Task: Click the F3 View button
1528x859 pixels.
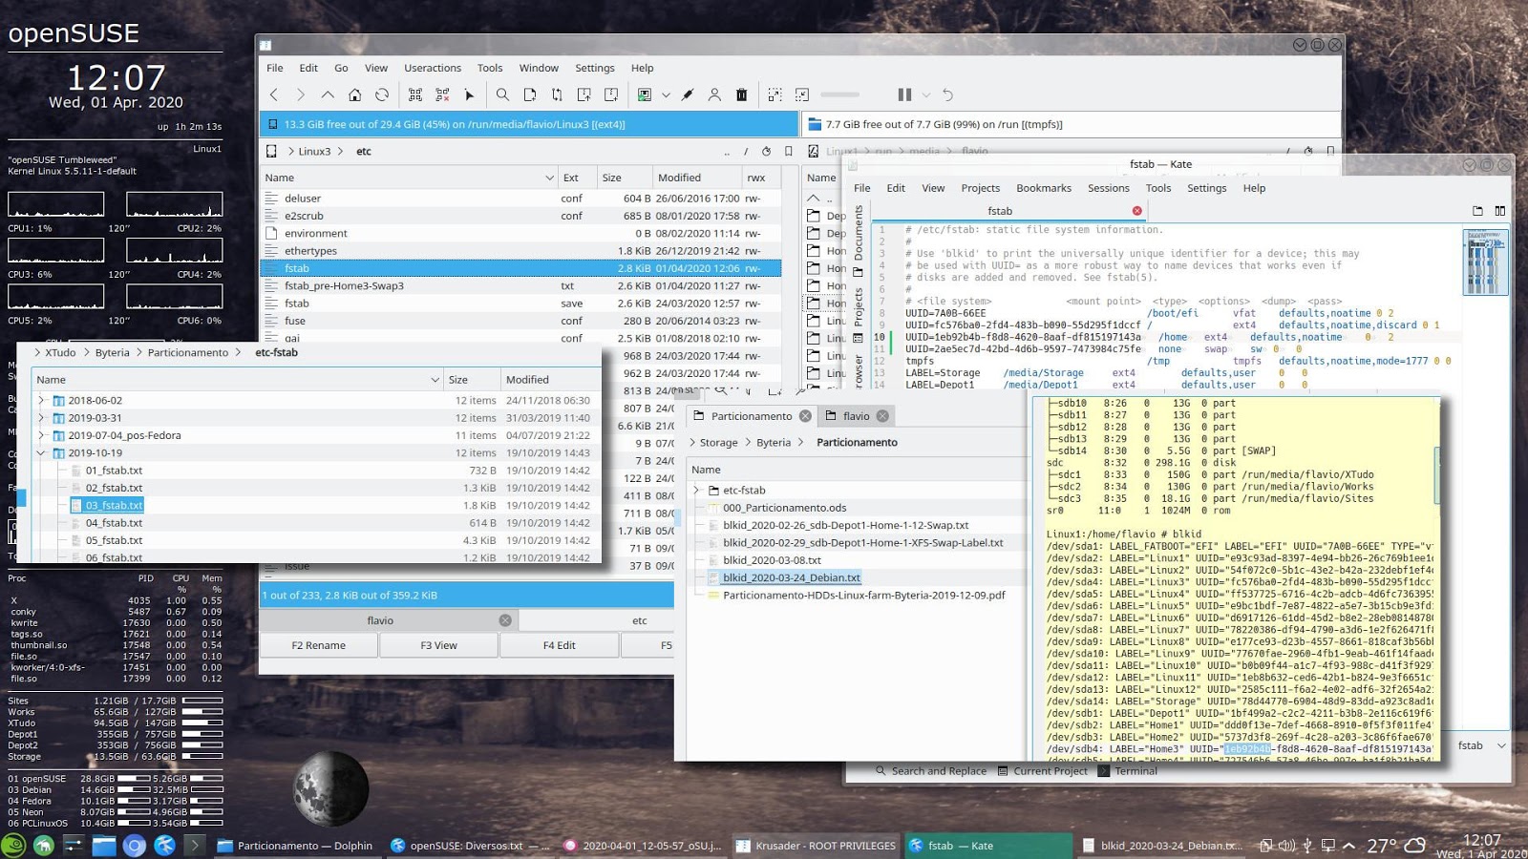Action: point(438,645)
